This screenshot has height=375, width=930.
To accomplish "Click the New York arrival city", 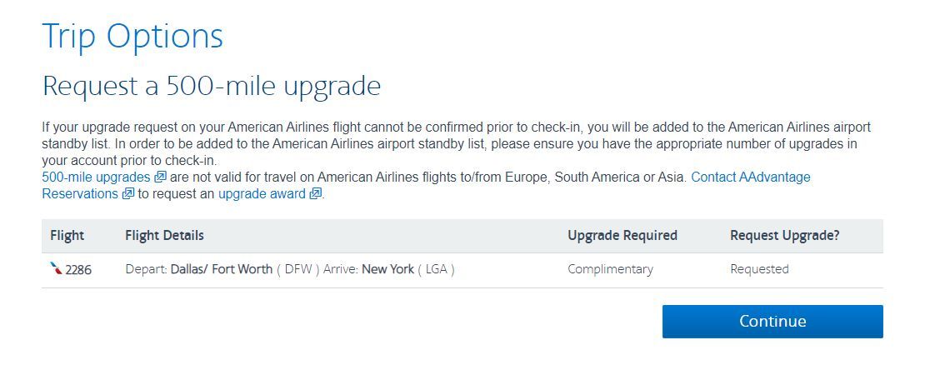I will [x=387, y=269].
